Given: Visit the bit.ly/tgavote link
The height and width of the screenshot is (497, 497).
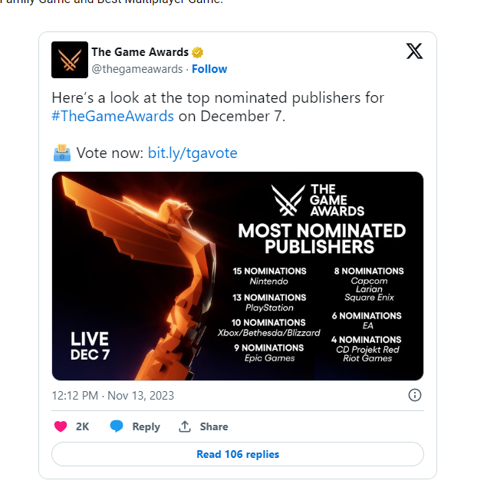Looking at the screenshot, I should coord(193,153).
